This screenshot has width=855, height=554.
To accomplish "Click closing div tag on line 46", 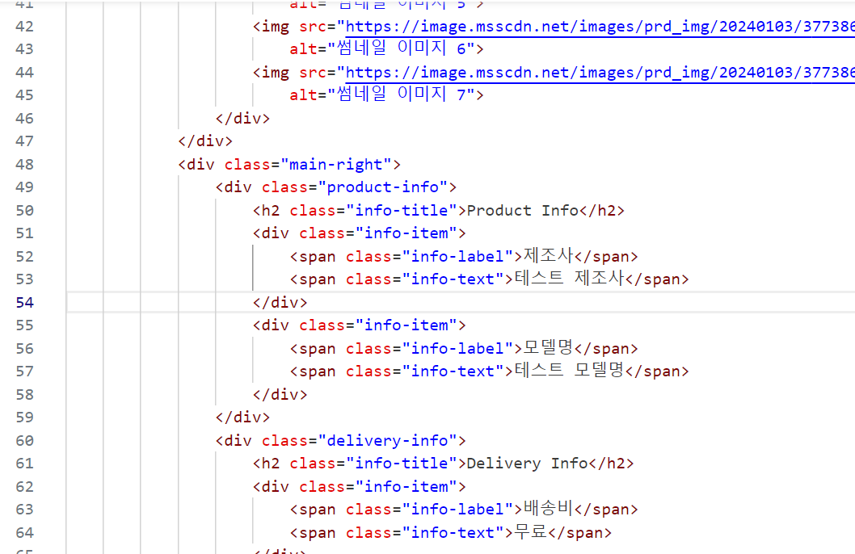I will [242, 119].
